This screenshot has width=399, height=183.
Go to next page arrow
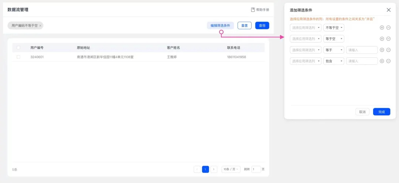tap(214, 169)
